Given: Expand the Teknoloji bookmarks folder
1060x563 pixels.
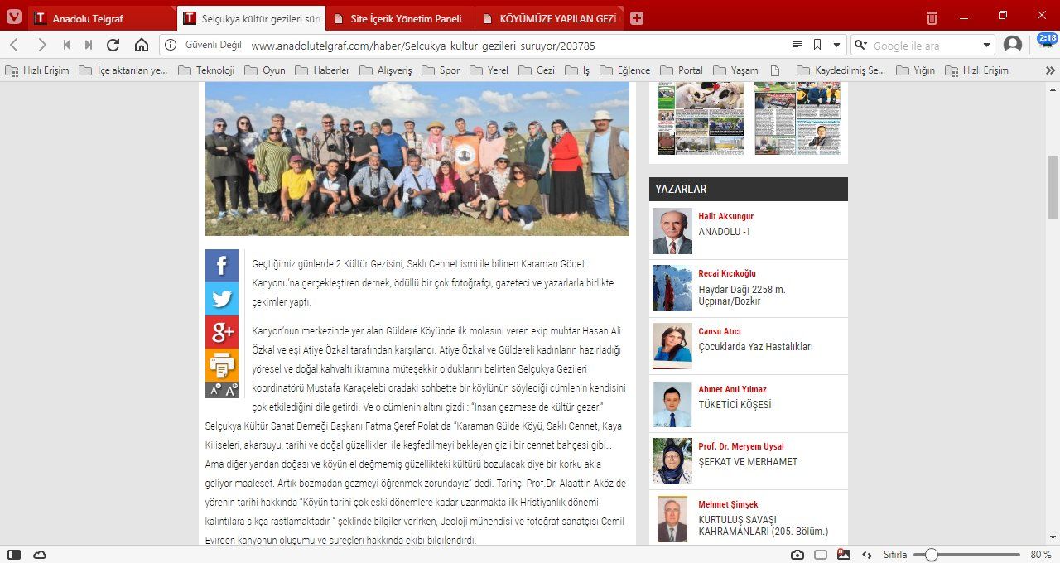Looking at the screenshot, I should [x=207, y=70].
